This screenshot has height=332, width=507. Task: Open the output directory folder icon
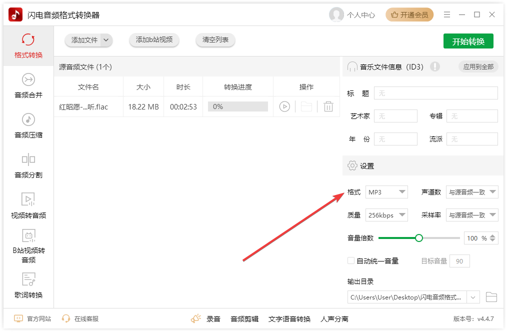click(x=491, y=297)
